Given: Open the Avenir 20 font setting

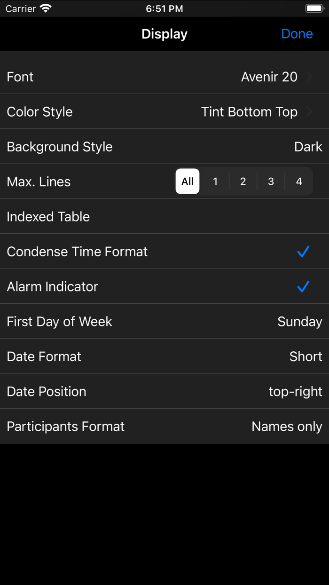Looking at the screenshot, I should click(x=164, y=77).
